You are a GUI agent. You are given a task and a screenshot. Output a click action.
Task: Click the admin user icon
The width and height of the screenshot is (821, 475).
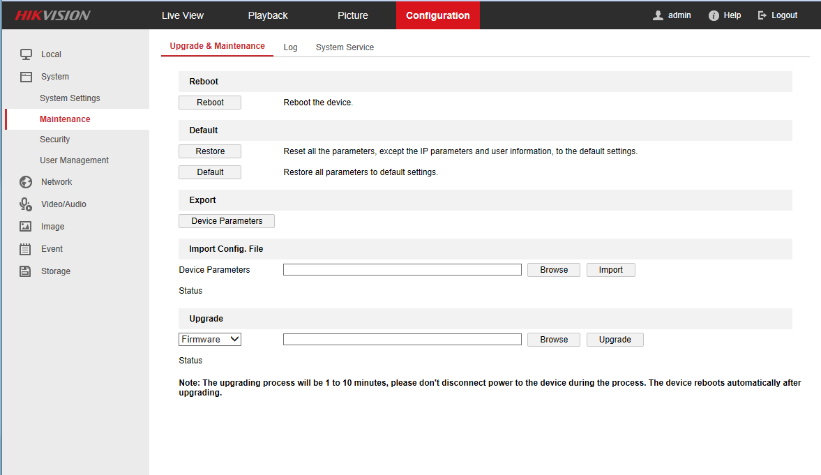pyautogui.click(x=656, y=15)
